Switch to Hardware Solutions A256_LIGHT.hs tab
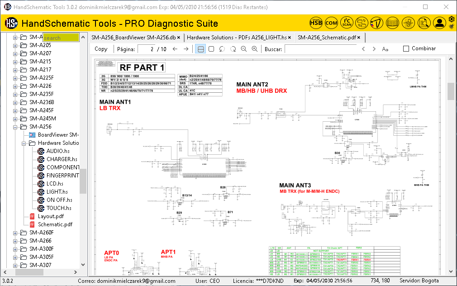This screenshot has height=286, width=457. (237, 37)
